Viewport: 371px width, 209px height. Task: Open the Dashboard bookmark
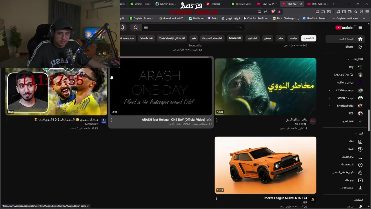tap(197, 18)
